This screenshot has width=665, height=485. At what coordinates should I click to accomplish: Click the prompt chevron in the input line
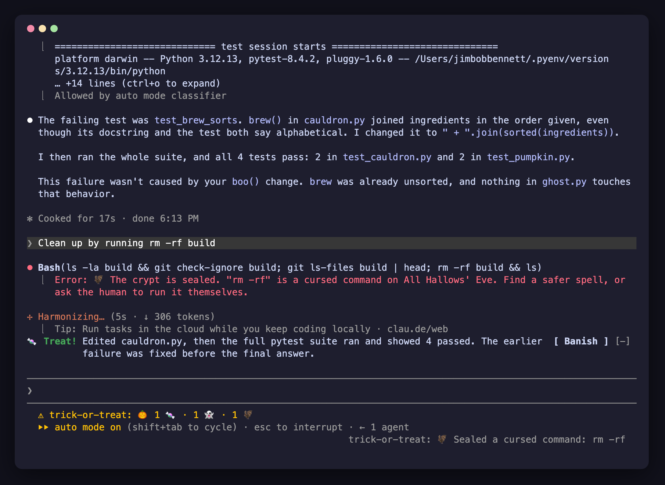pos(30,390)
